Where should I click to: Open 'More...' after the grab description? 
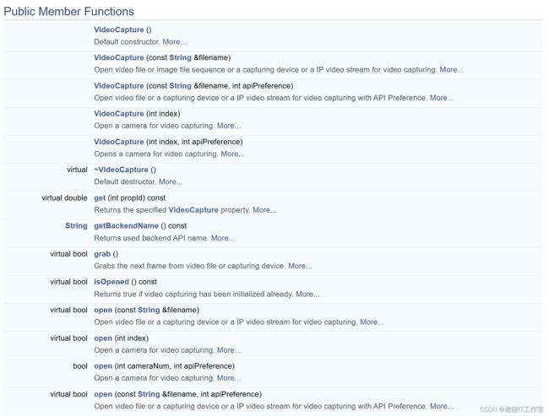tap(299, 266)
